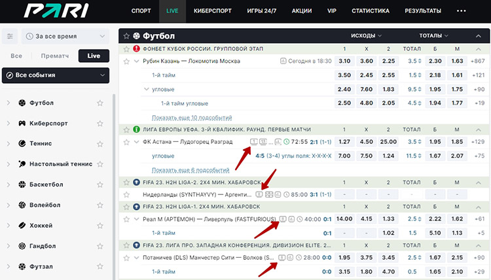Screen dimensions: 491x280
Task: Expand the Все события dropdown
Action: pyautogui.click(x=56, y=76)
